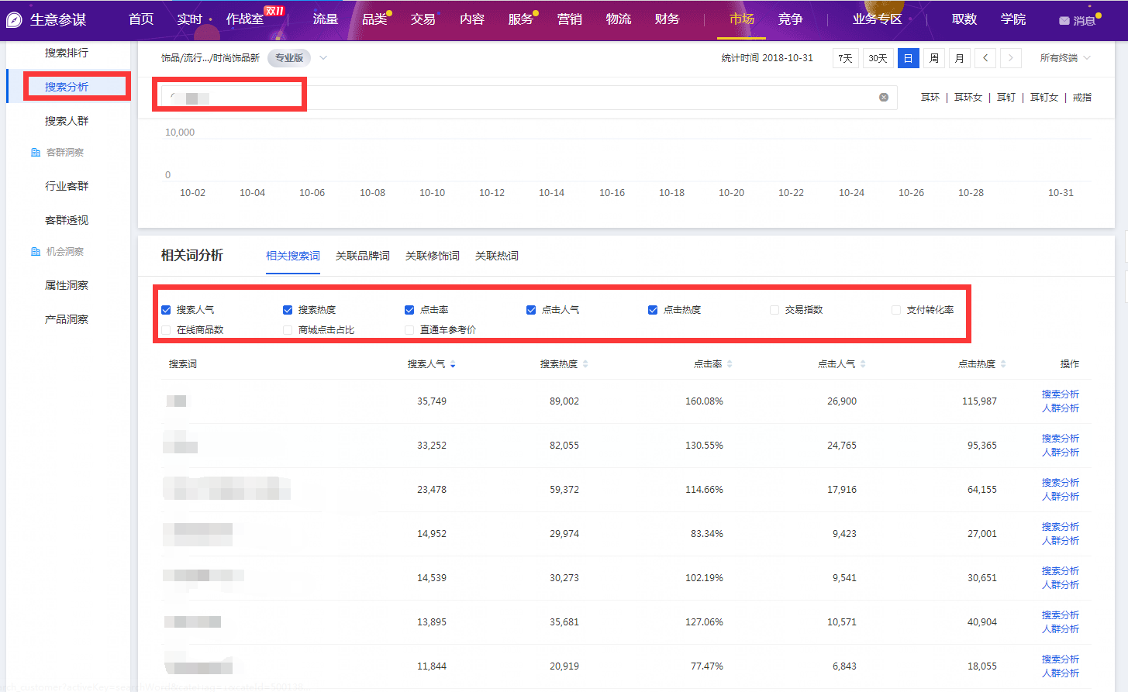Select the 周 time range button
This screenshot has height=692, width=1128.
(x=934, y=58)
